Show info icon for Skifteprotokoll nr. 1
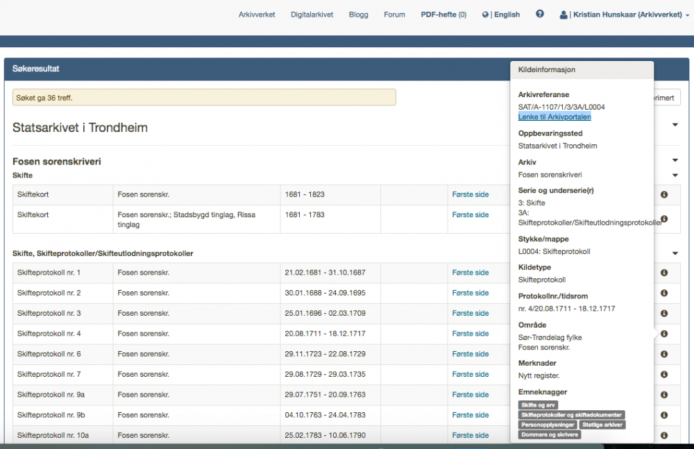Image resolution: width=694 pixels, height=449 pixels. tap(664, 273)
